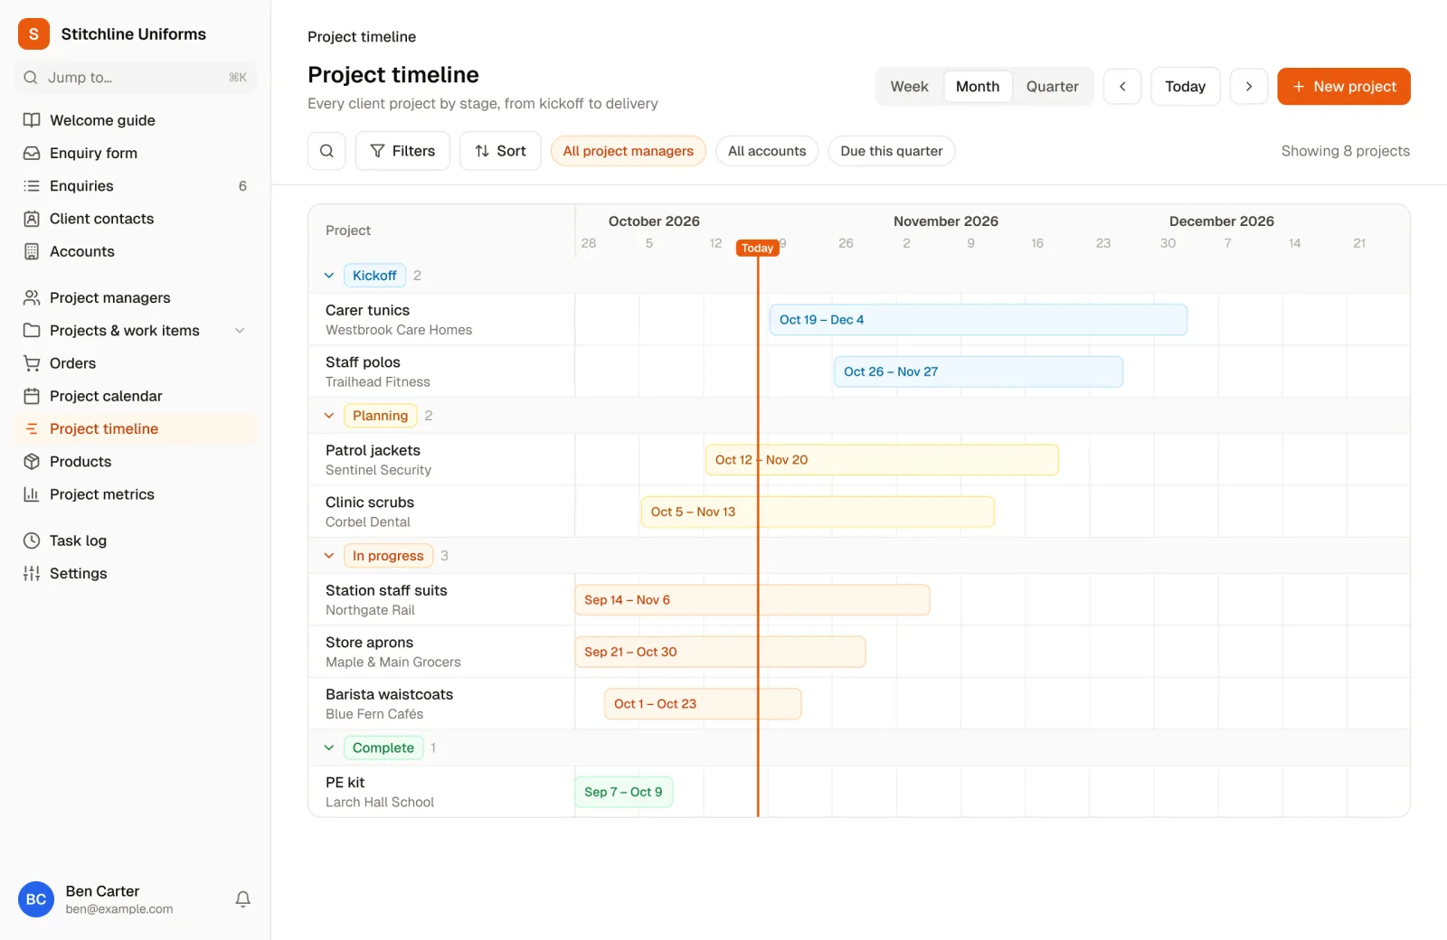Screen dimensions: 1447x940
Task: Toggle All project managers filter chip
Action: pos(629,151)
